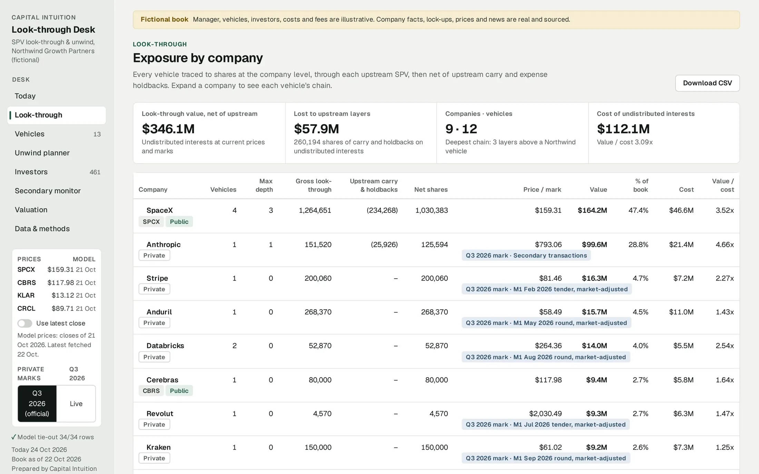Click the $112.1M cost card
Viewport: 759px width, 474px height.
(664, 133)
